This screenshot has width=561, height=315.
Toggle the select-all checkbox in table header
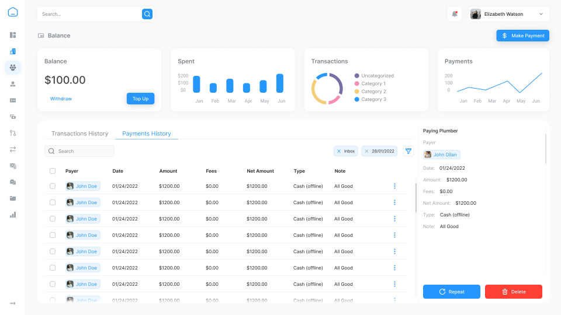pos(53,171)
